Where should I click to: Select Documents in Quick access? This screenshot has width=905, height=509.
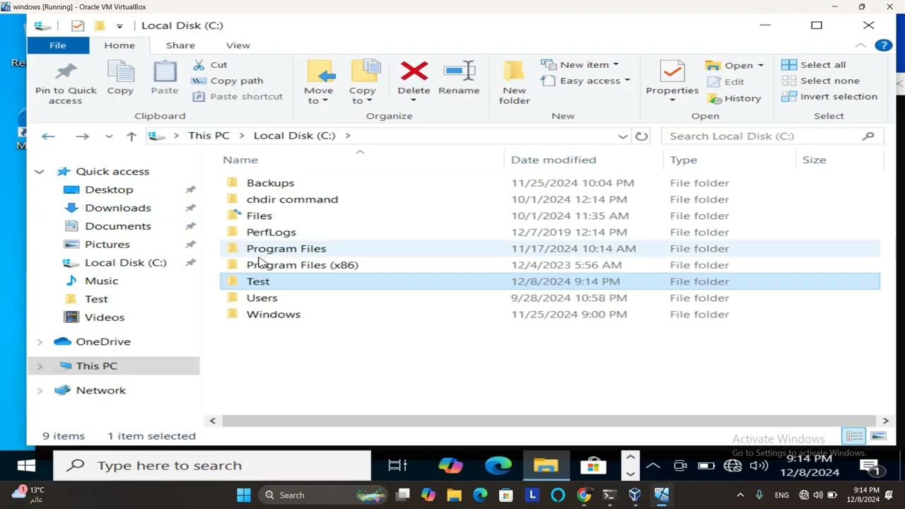click(118, 226)
